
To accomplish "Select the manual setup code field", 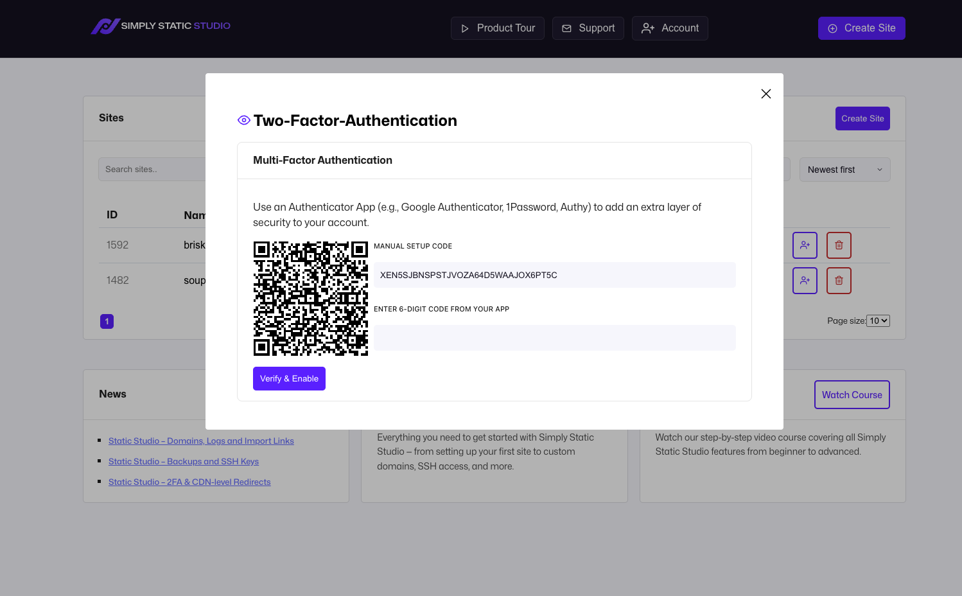I will (555, 275).
